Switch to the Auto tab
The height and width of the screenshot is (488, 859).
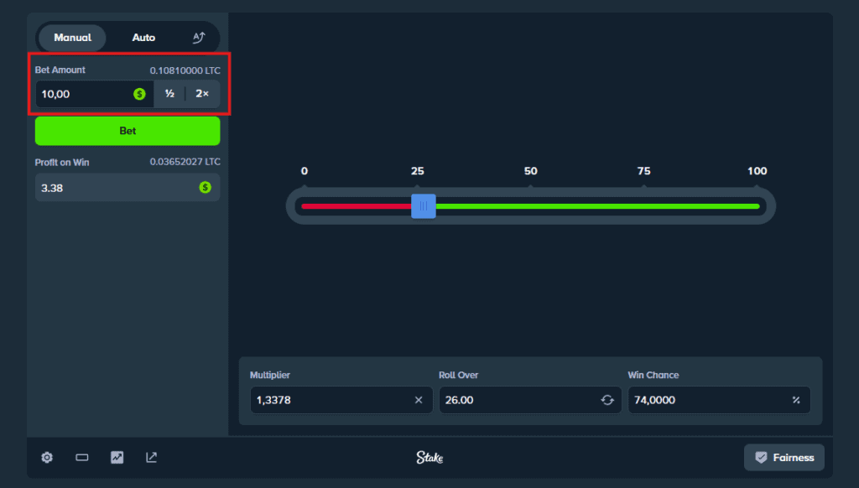point(143,38)
